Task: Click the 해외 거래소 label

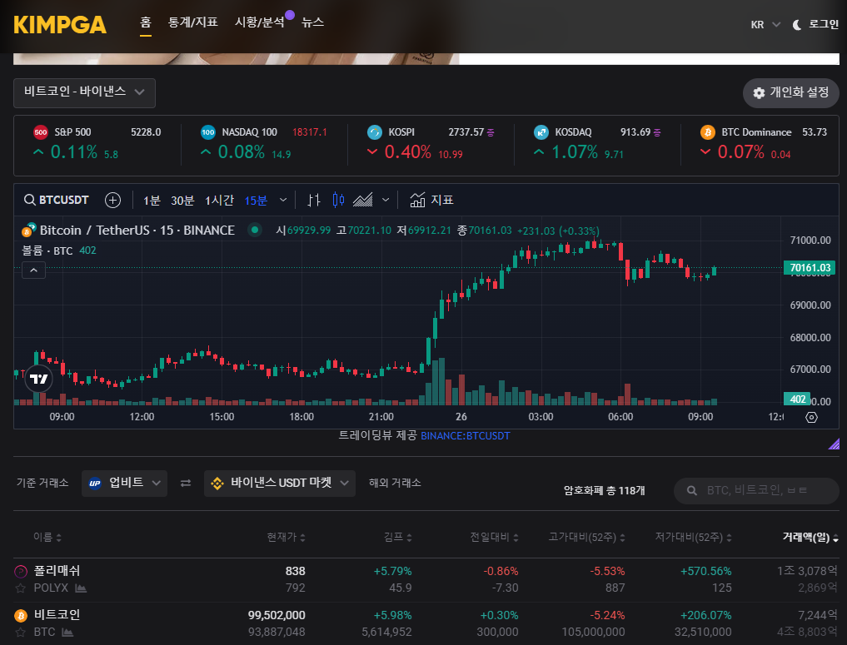Action: click(395, 483)
